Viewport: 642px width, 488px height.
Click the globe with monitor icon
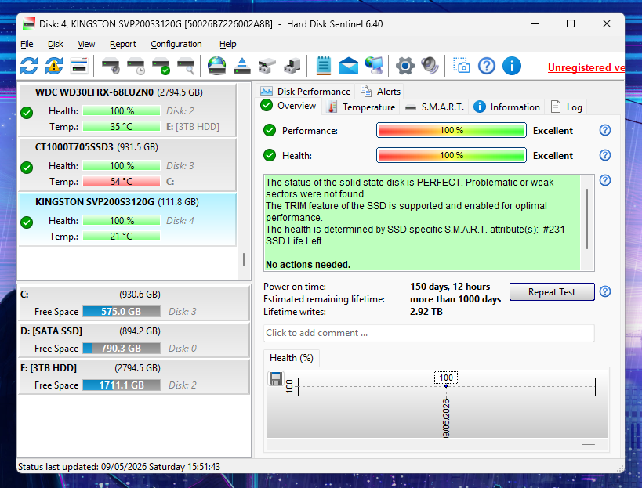click(373, 66)
